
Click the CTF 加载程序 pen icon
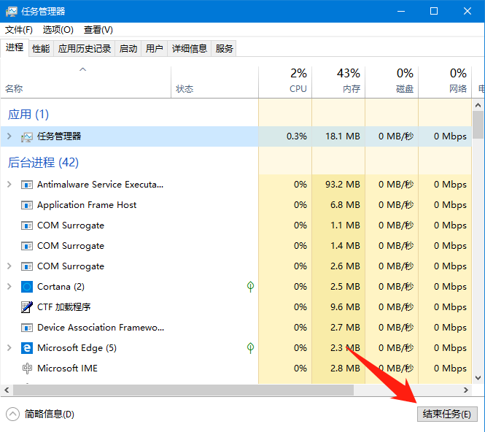[27, 307]
